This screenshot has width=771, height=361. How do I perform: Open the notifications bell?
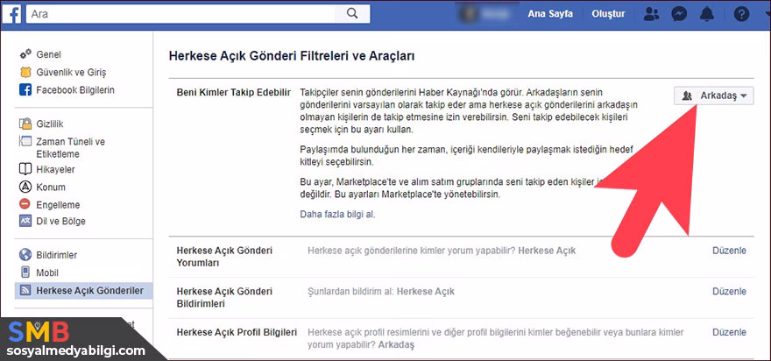coord(707,14)
